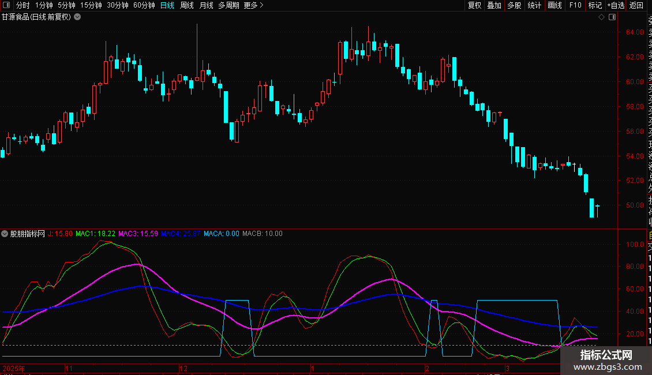The image size is (652, 375).
Task: Open F10 company information
Action: [x=575, y=5]
